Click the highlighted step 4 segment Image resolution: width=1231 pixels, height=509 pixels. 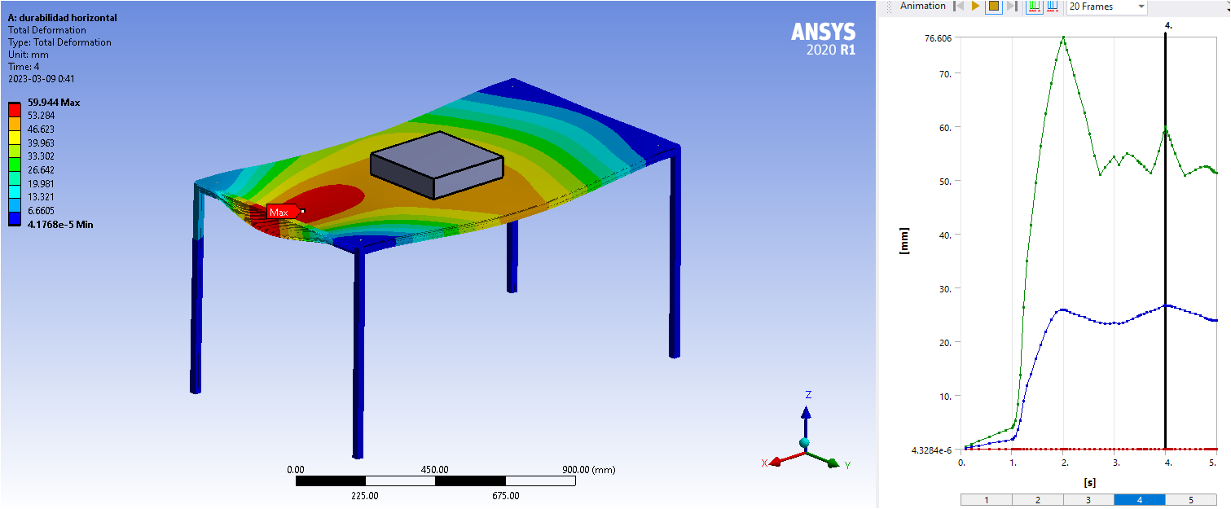tap(1139, 500)
